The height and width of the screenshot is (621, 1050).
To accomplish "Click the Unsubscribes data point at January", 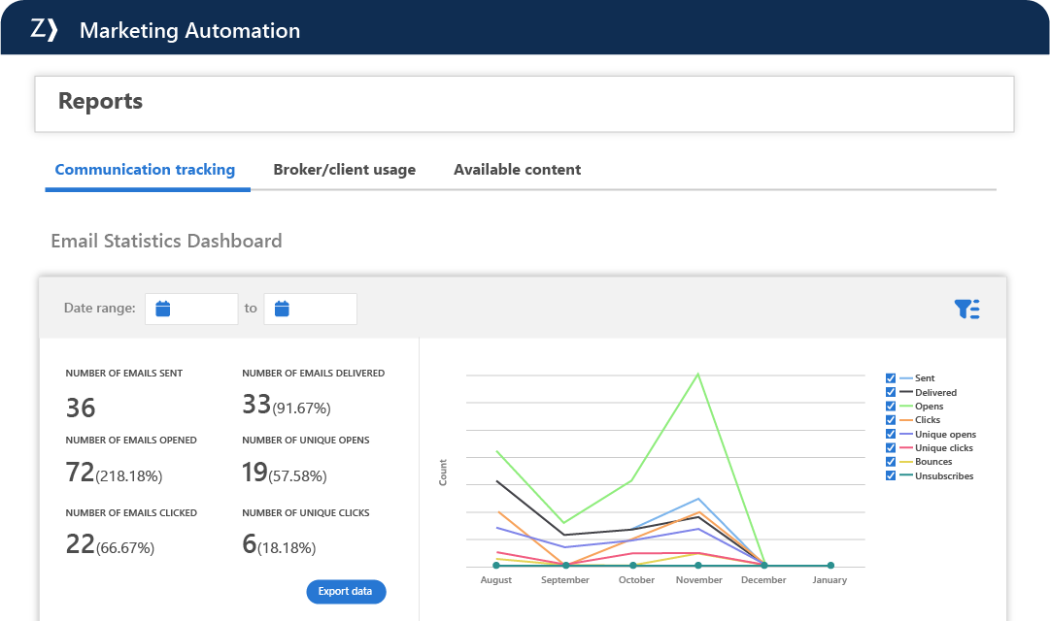I will (x=830, y=566).
